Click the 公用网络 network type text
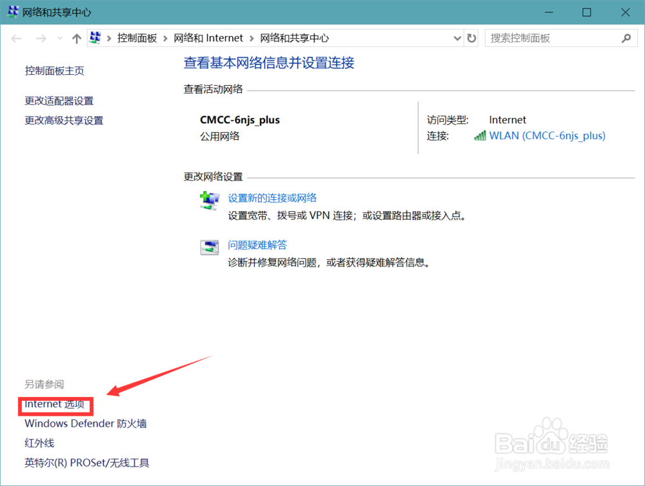 [220, 137]
